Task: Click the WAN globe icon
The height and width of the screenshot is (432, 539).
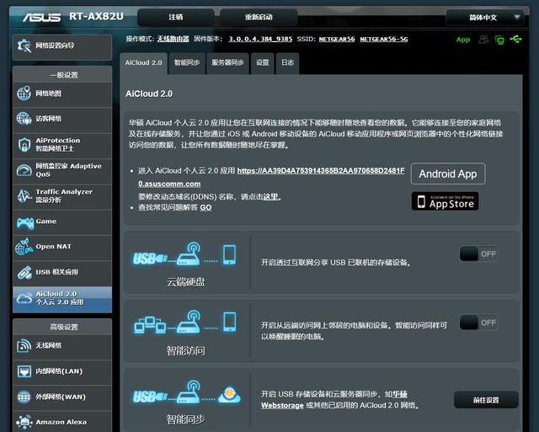Action: [x=24, y=397]
